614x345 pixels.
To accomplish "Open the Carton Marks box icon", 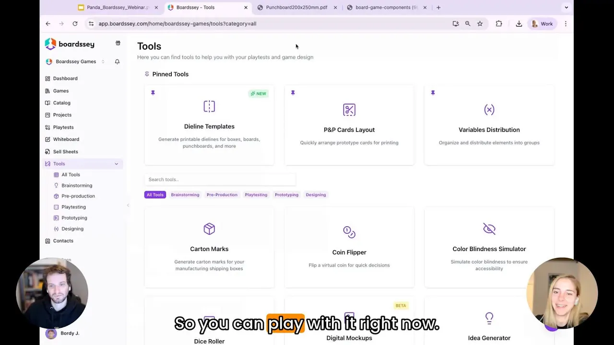I will 209,229.
